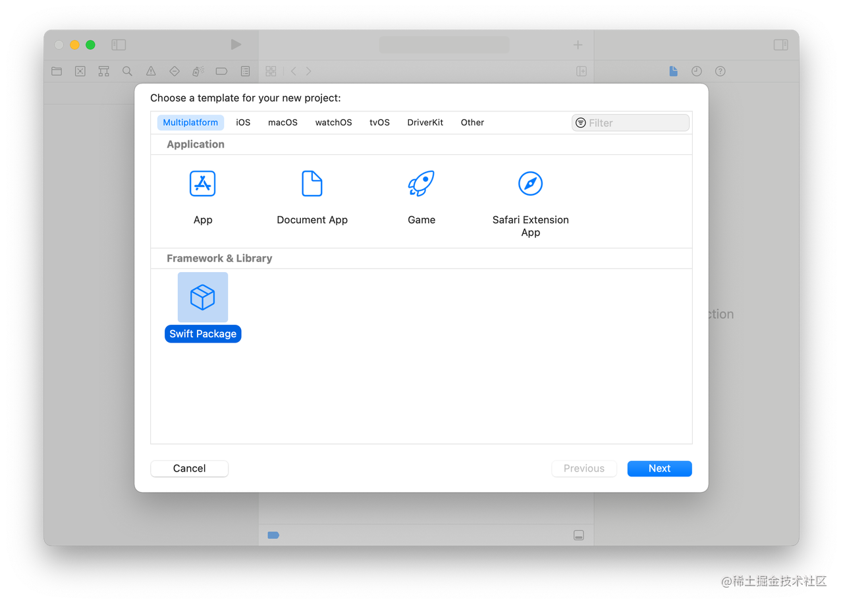The width and height of the screenshot is (843, 604).
Task: Switch to the Multiplatform tab
Action: tap(190, 123)
